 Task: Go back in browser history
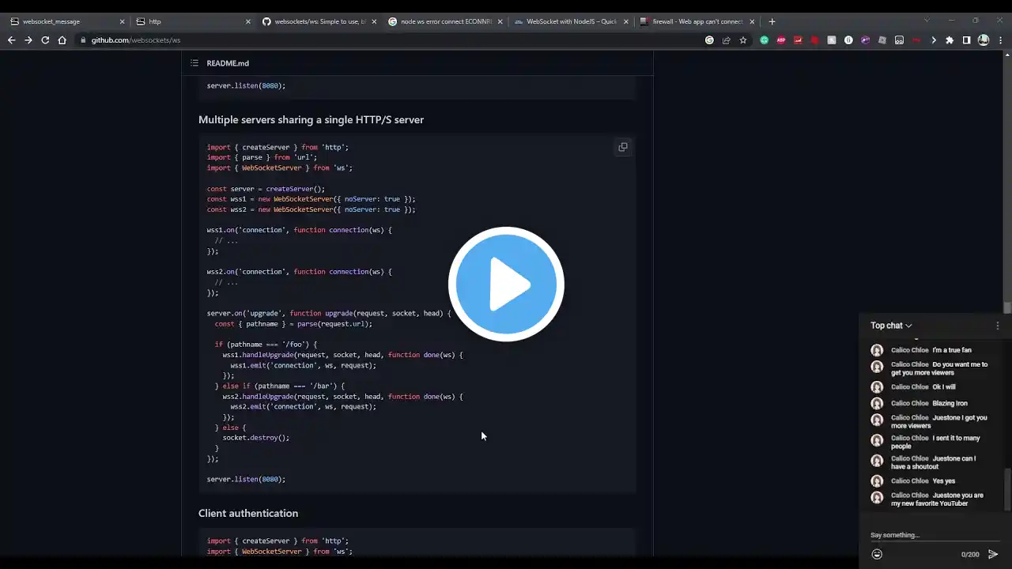(11, 40)
